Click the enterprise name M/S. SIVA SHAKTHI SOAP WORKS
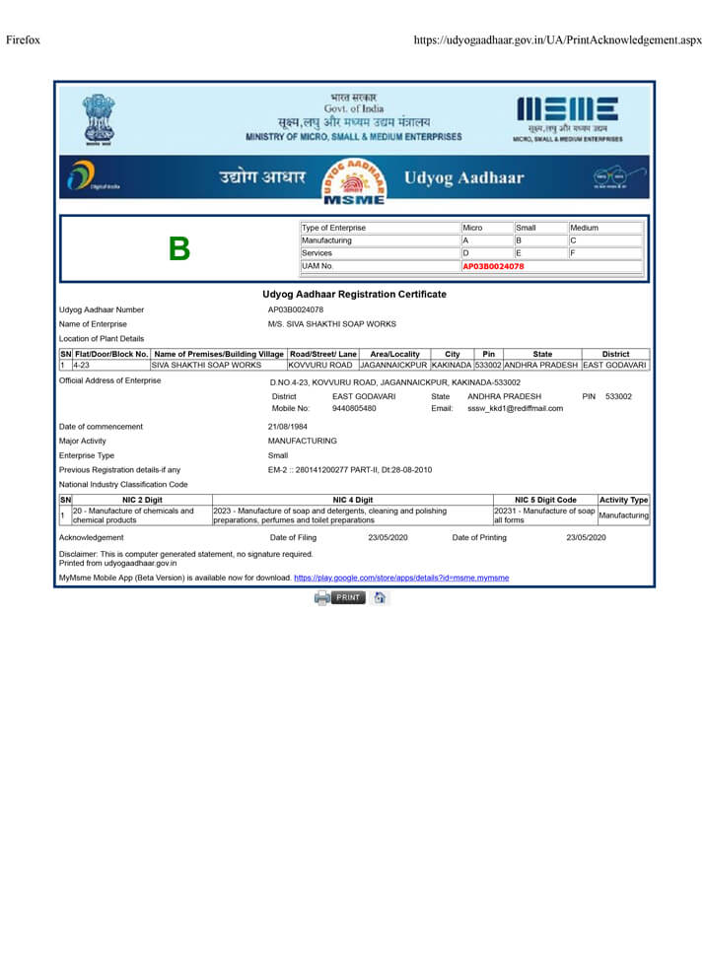Viewport: 706px width, 958px height. [x=331, y=323]
